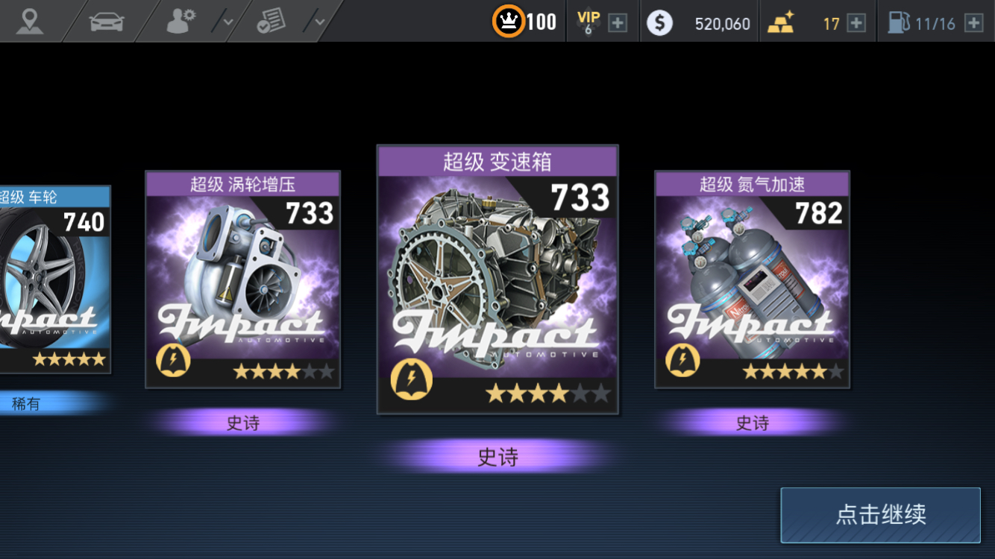Open the player profile settings icon
Viewport: 995px width, 559px height.
tap(181, 22)
